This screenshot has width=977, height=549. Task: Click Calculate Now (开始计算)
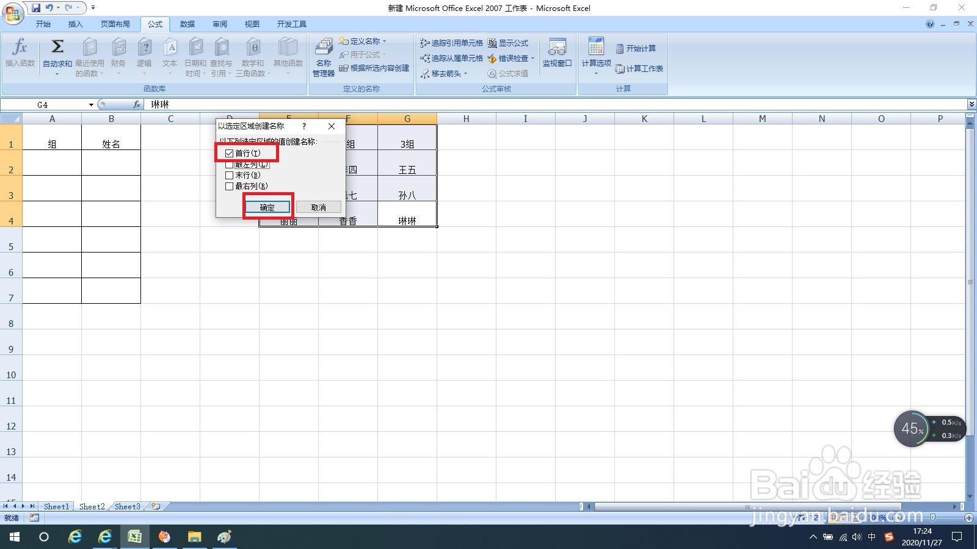coord(636,48)
